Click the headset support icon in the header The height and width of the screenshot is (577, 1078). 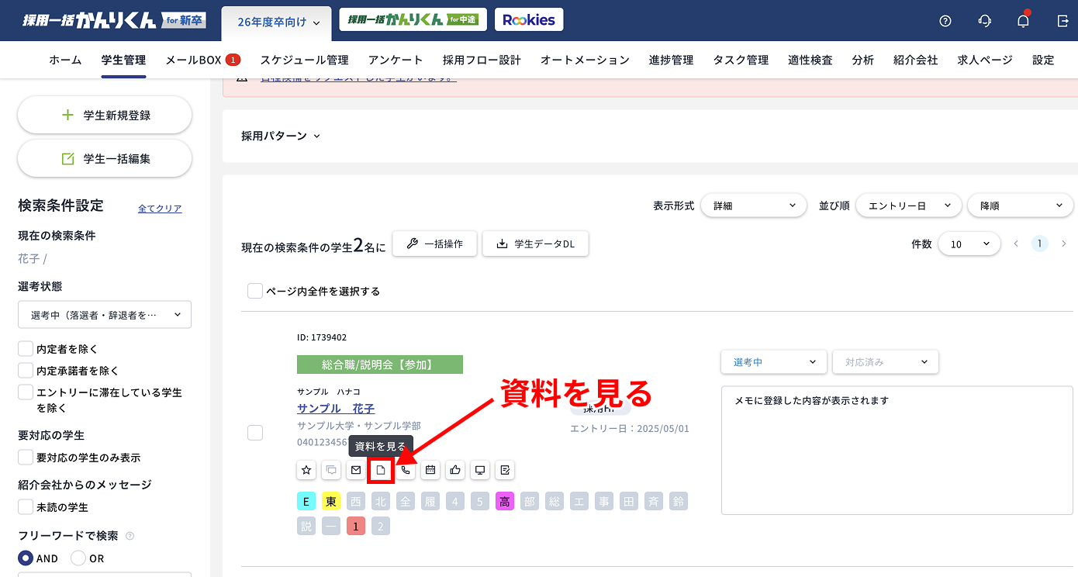coord(984,21)
